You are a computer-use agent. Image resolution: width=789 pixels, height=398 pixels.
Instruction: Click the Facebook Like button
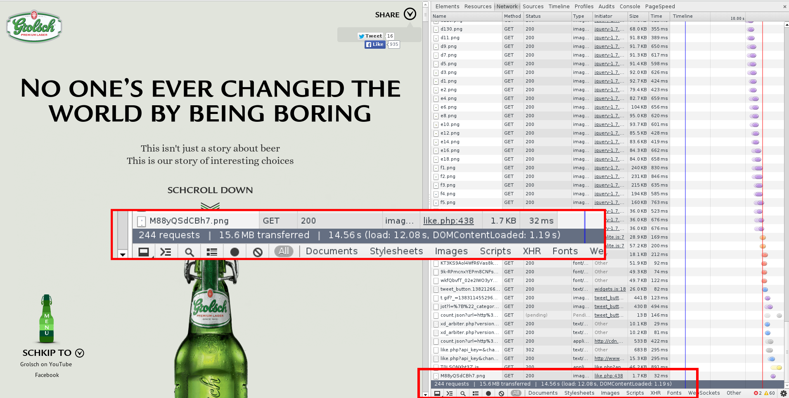point(375,45)
